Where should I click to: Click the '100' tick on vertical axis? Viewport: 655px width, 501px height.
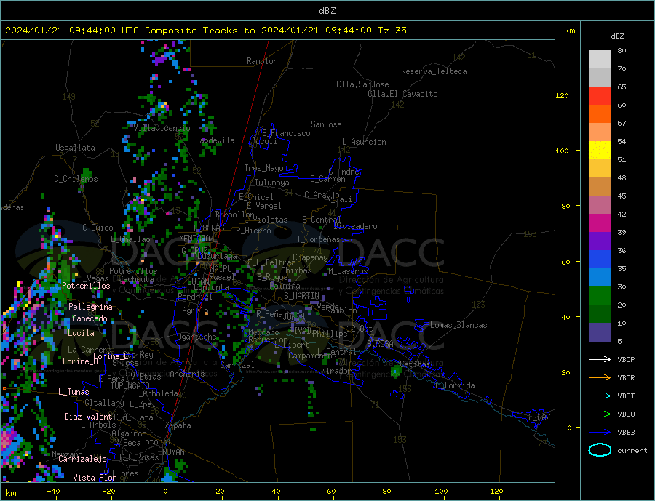(x=563, y=151)
